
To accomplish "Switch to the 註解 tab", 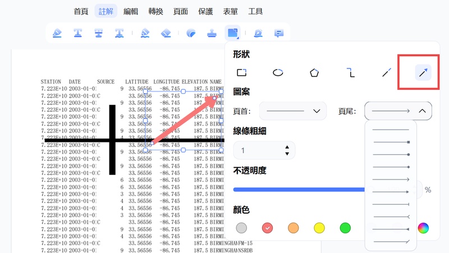I will 106,11.
